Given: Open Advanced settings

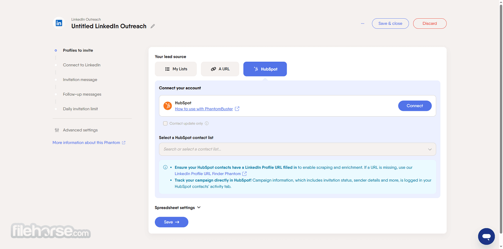Looking at the screenshot, I should point(80,130).
